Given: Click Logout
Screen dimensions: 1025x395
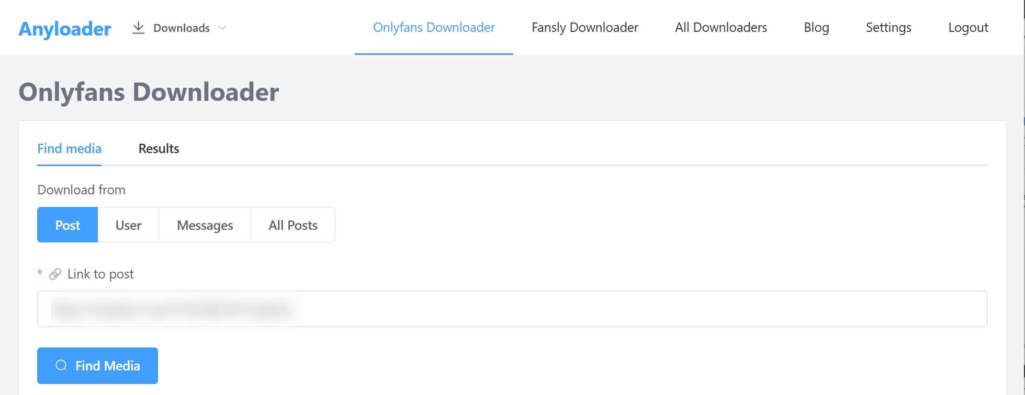Looking at the screenshot, I should point(968,27).
